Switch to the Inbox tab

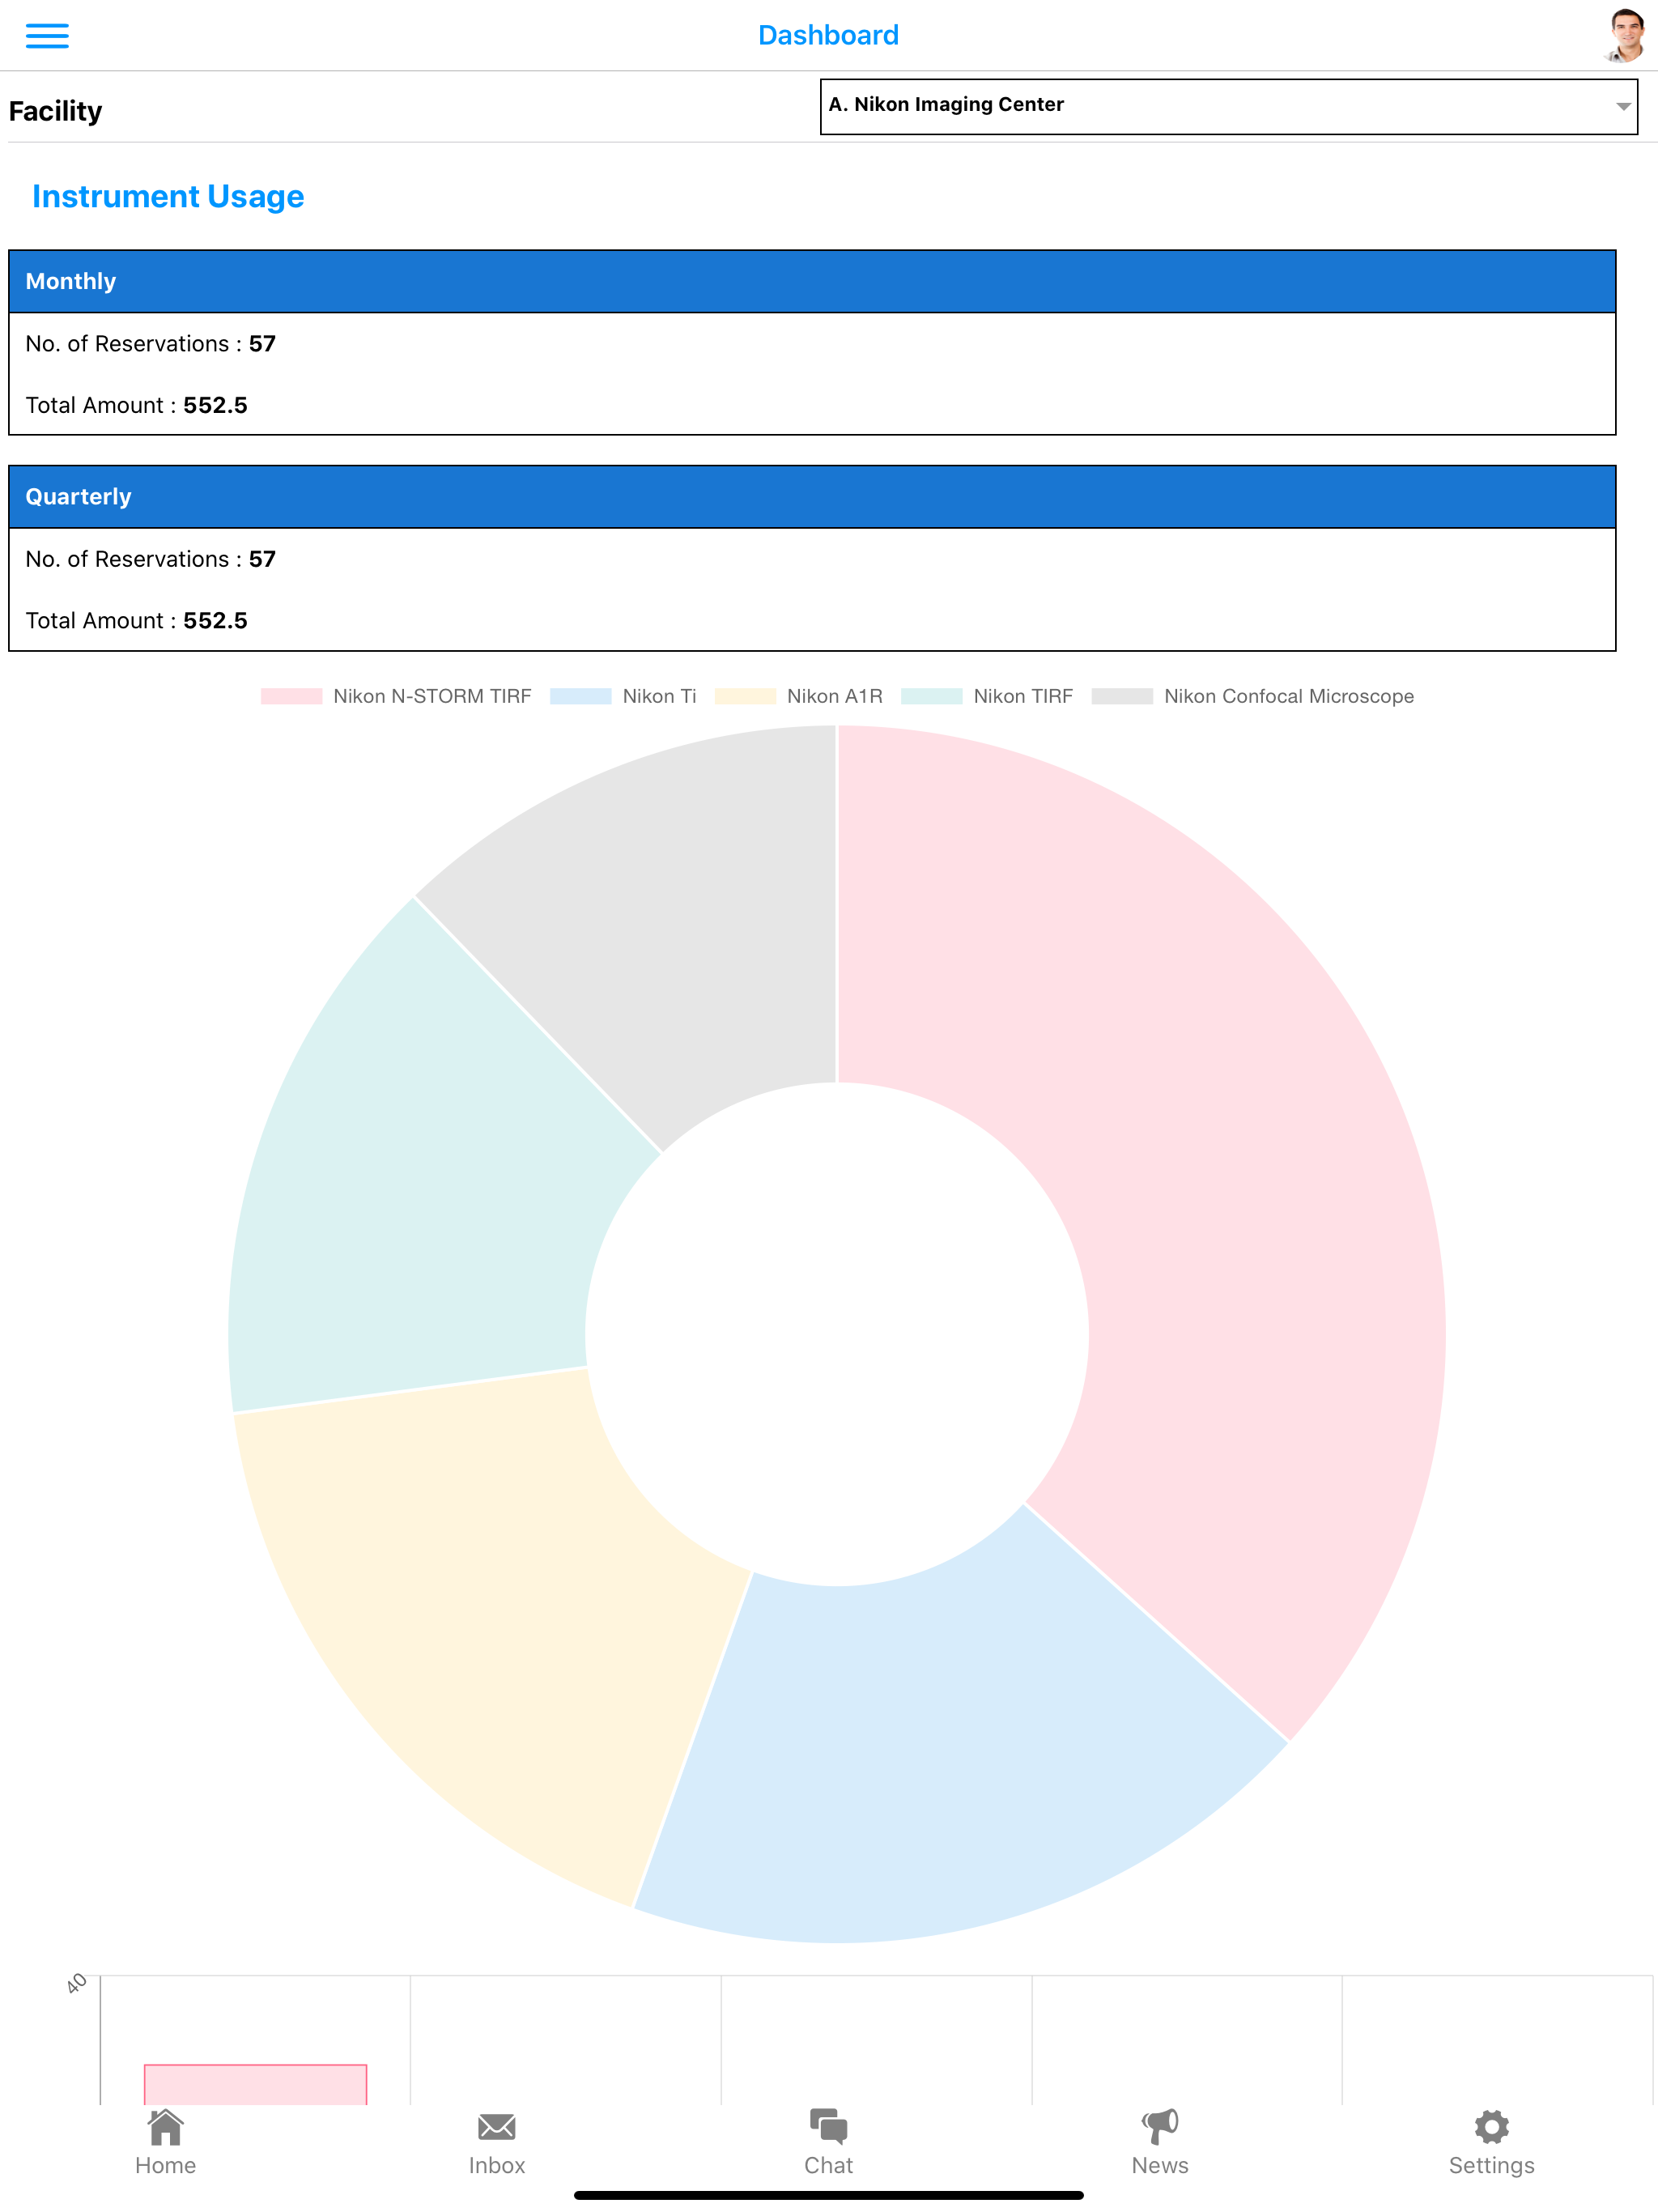point(497,2143)
